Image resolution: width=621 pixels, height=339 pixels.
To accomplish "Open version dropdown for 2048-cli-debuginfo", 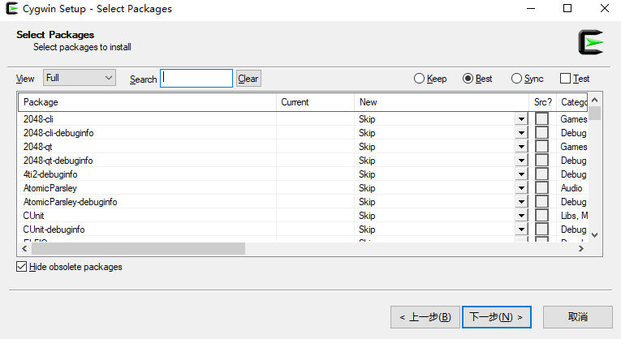I will (522, 133).
